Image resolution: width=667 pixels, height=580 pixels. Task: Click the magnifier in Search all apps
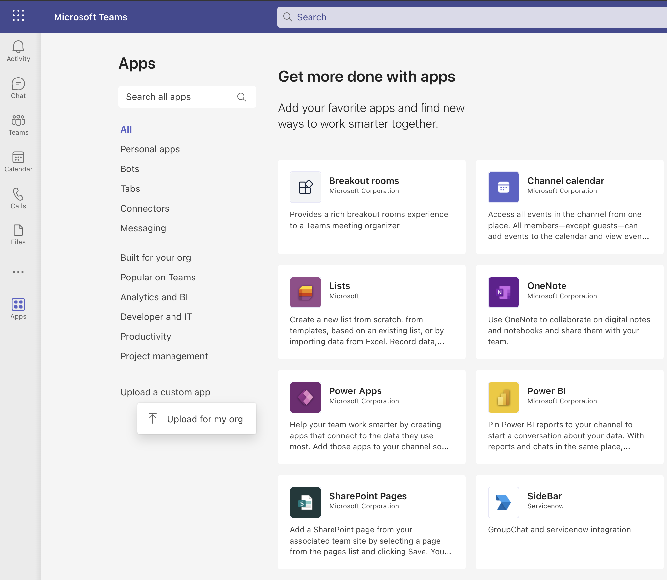point(242,97)
